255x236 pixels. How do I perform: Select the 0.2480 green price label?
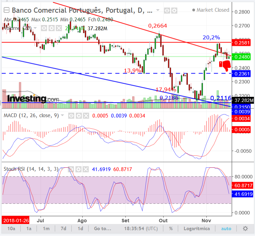(x=241, y=57)
